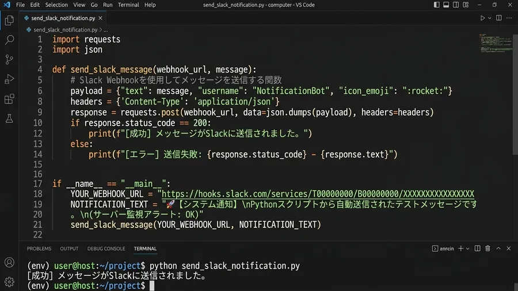Click in the terminal prompt input
This screenshot has width=518, height=291.
151,285
